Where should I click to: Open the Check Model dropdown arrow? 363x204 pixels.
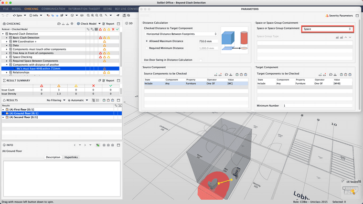coord(99,23)
